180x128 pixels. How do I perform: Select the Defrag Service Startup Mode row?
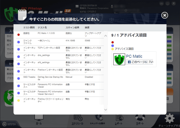point(60,78)
